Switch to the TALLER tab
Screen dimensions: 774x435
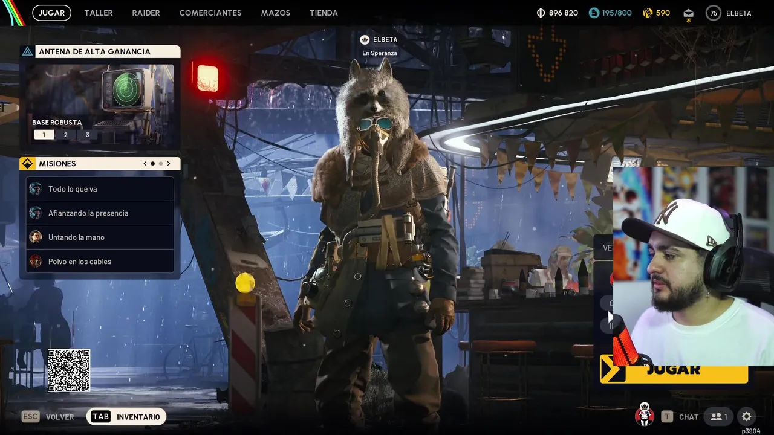click(x=99, y=13)
